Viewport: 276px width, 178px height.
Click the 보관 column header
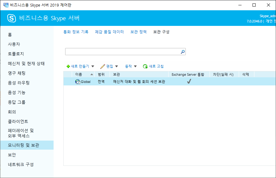point(117,75)
